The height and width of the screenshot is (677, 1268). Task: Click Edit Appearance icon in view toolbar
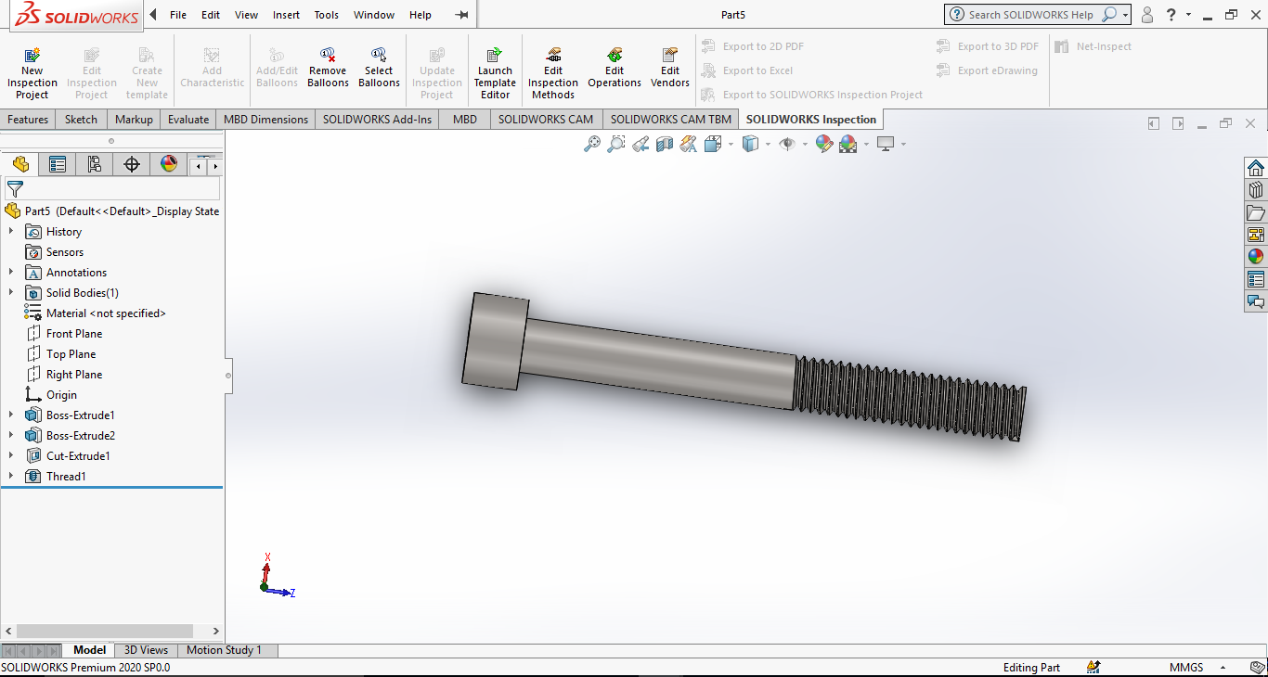[823, 144]
